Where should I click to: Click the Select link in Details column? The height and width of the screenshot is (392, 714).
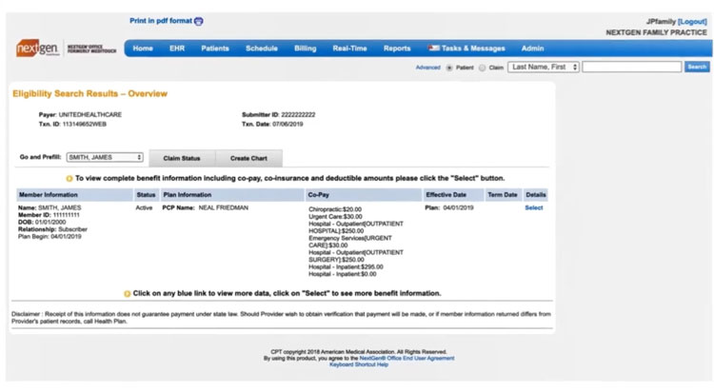[534, 207]
